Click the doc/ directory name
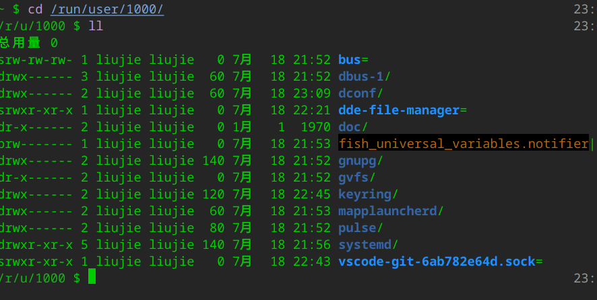 pyautogui.click(x=352, y=127)
